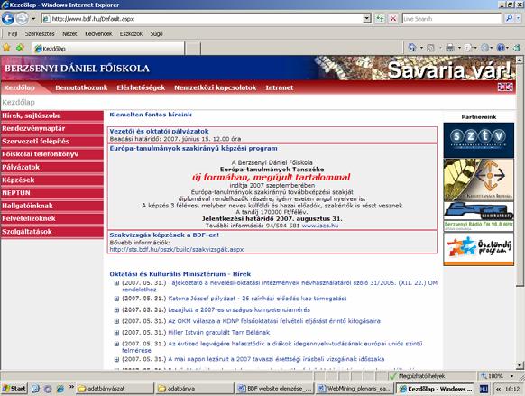This screenshot has height=396, width=525.
Task: Click the browser Back arrow button
Action: click(8, 18)
